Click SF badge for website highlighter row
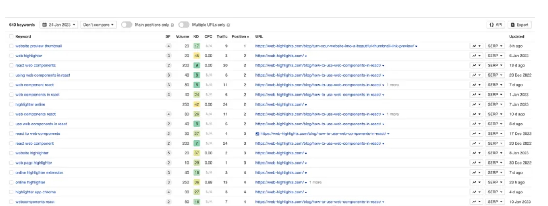Viewport: 548px width, 206px height. (x=169, y=153)
